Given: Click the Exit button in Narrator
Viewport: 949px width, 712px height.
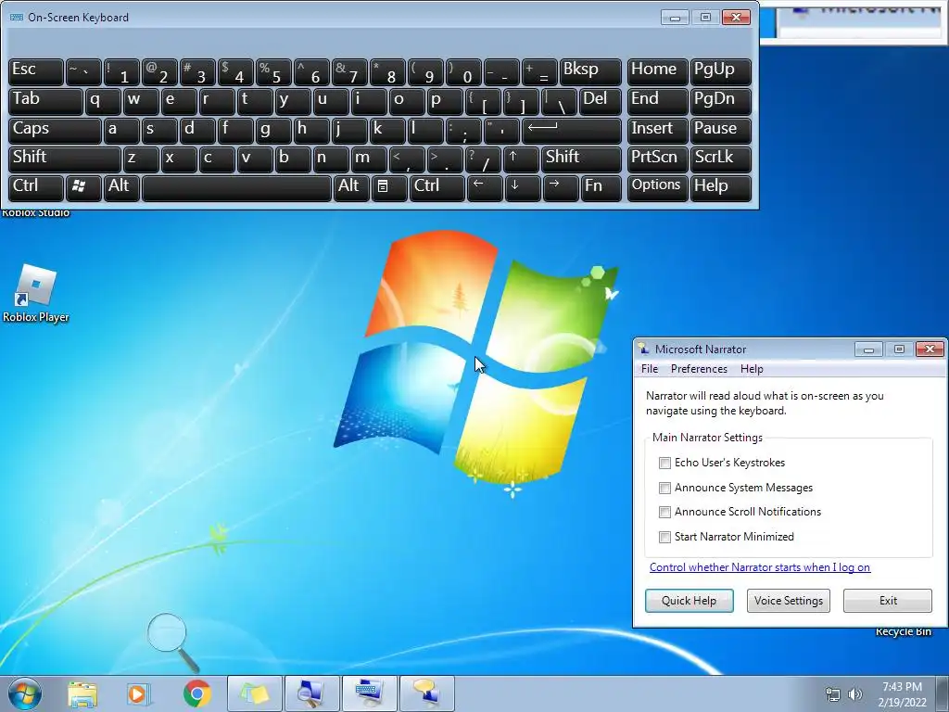Looking at the screenshot, I should [887, 601].
